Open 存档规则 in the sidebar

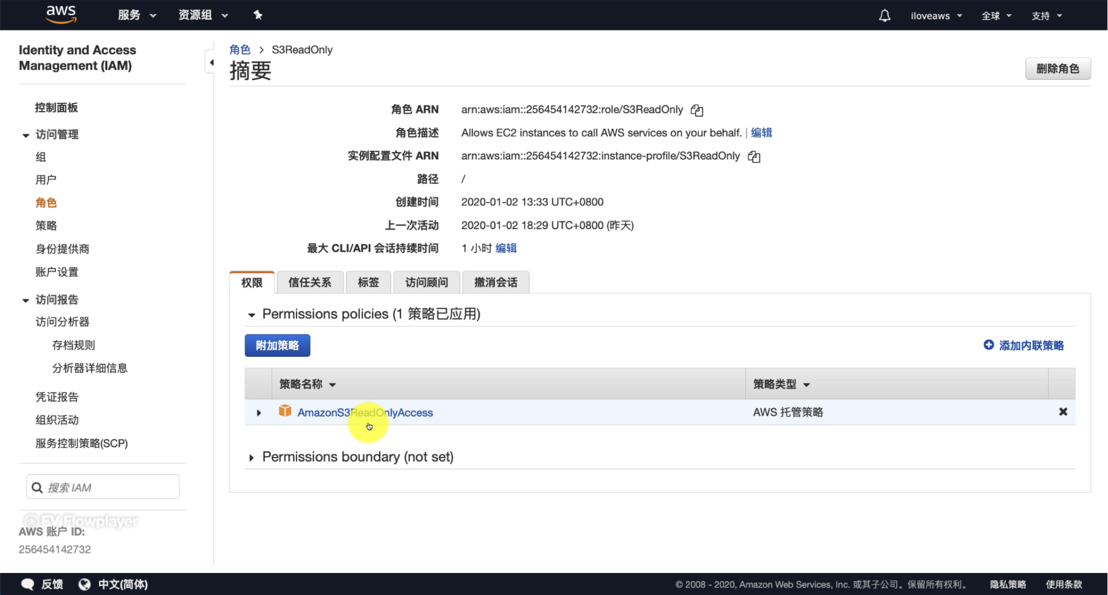point(73,345)
